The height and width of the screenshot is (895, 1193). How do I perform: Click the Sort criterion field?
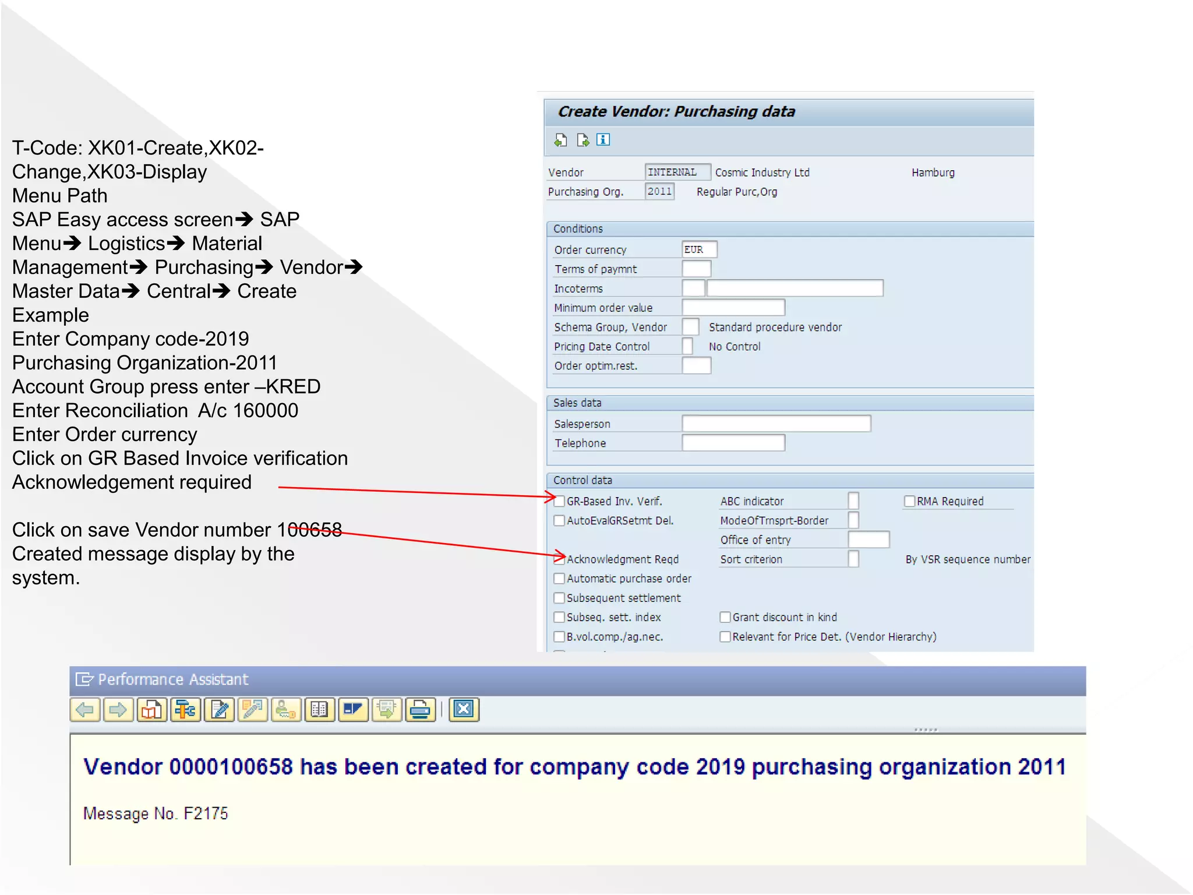(x=853, y=559)
